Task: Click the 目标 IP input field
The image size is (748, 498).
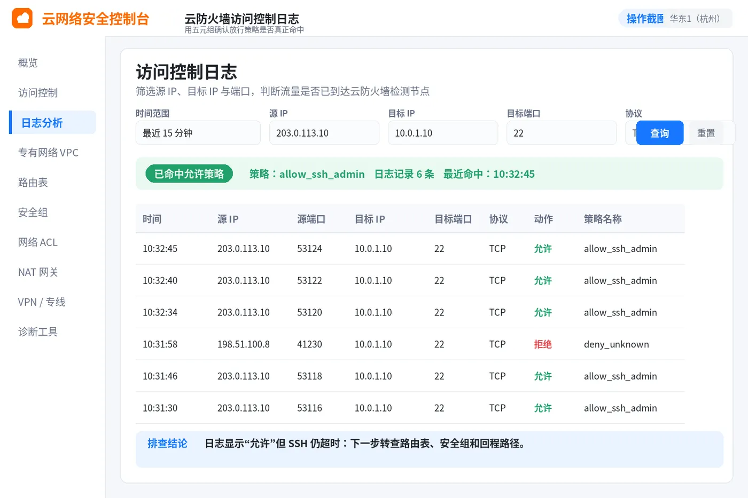Action: (x=443, y=133)
